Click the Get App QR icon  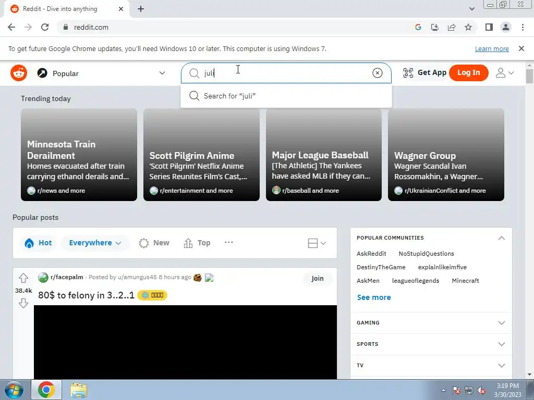point(408,73)
